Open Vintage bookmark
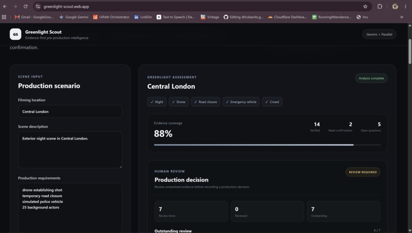This screenshot has height=233, width=412. tap(210, 17)
